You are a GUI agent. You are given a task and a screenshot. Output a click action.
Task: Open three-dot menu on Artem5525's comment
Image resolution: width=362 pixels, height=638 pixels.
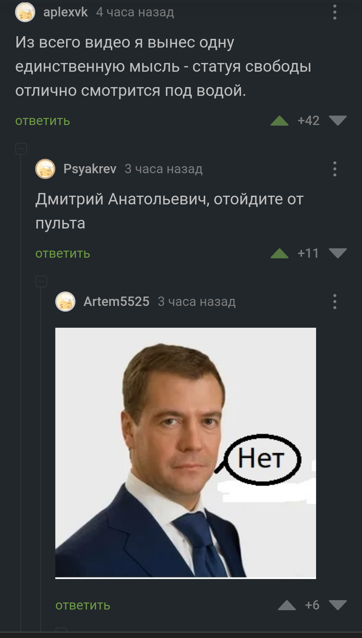[x=335, y=302]
